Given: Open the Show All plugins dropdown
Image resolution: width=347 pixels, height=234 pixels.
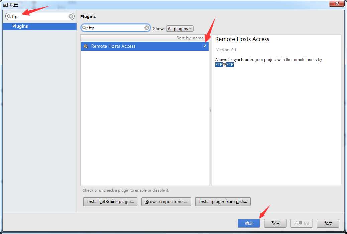Looking at the screenshot, I should [x=180, y=28].
